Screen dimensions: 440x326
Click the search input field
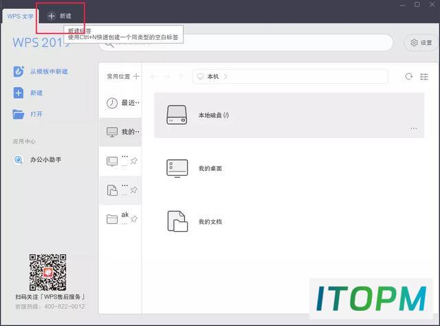pos(245,43)
